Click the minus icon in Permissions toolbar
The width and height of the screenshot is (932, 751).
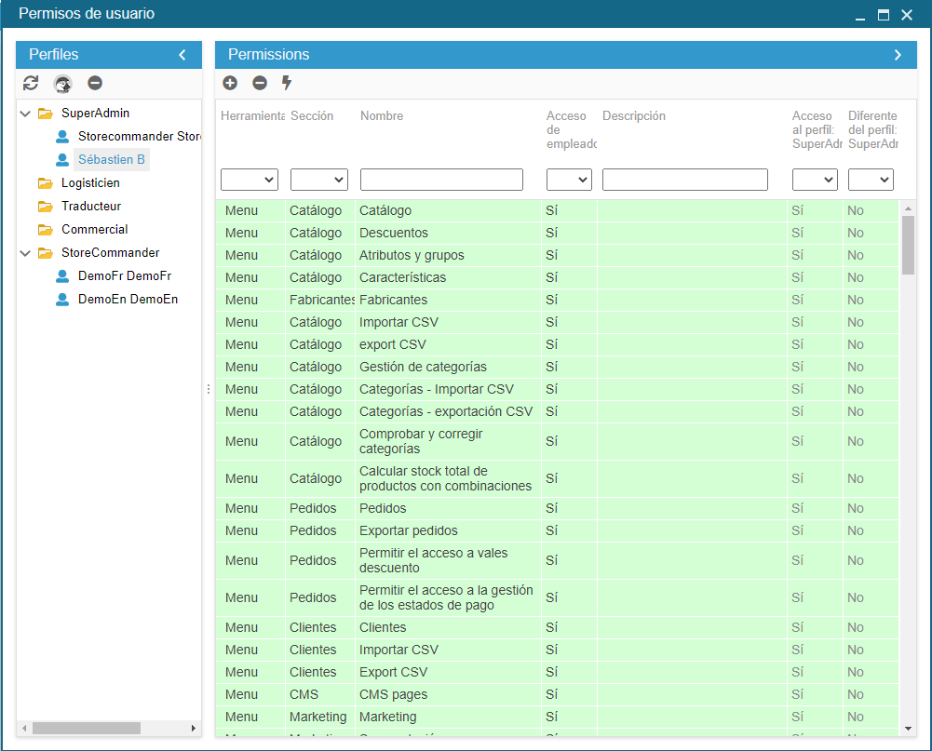[x=260, y=83]
